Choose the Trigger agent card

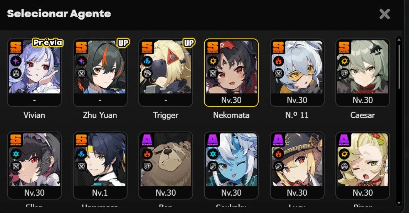pos(166,73)
